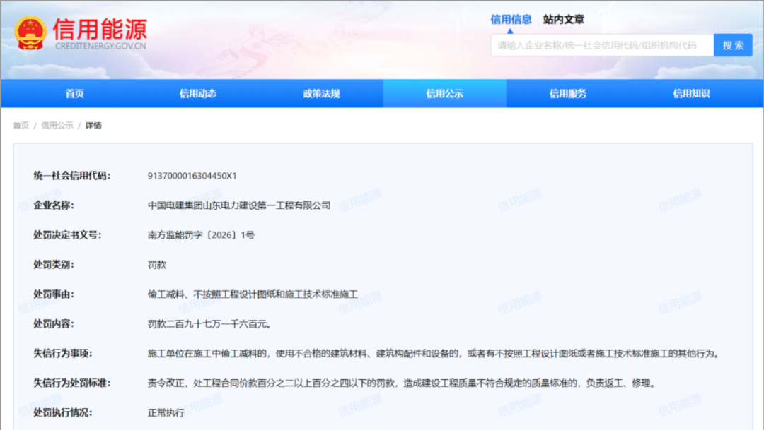Click the 失信行为事项 description text
The width and height of the screenshot is (764, 430).
434,354
